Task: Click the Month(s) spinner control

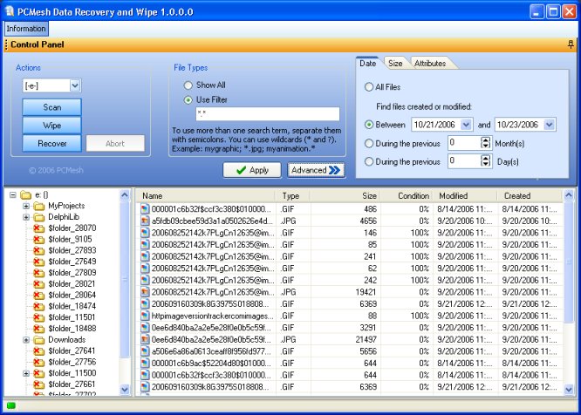Action: point(485,143)
